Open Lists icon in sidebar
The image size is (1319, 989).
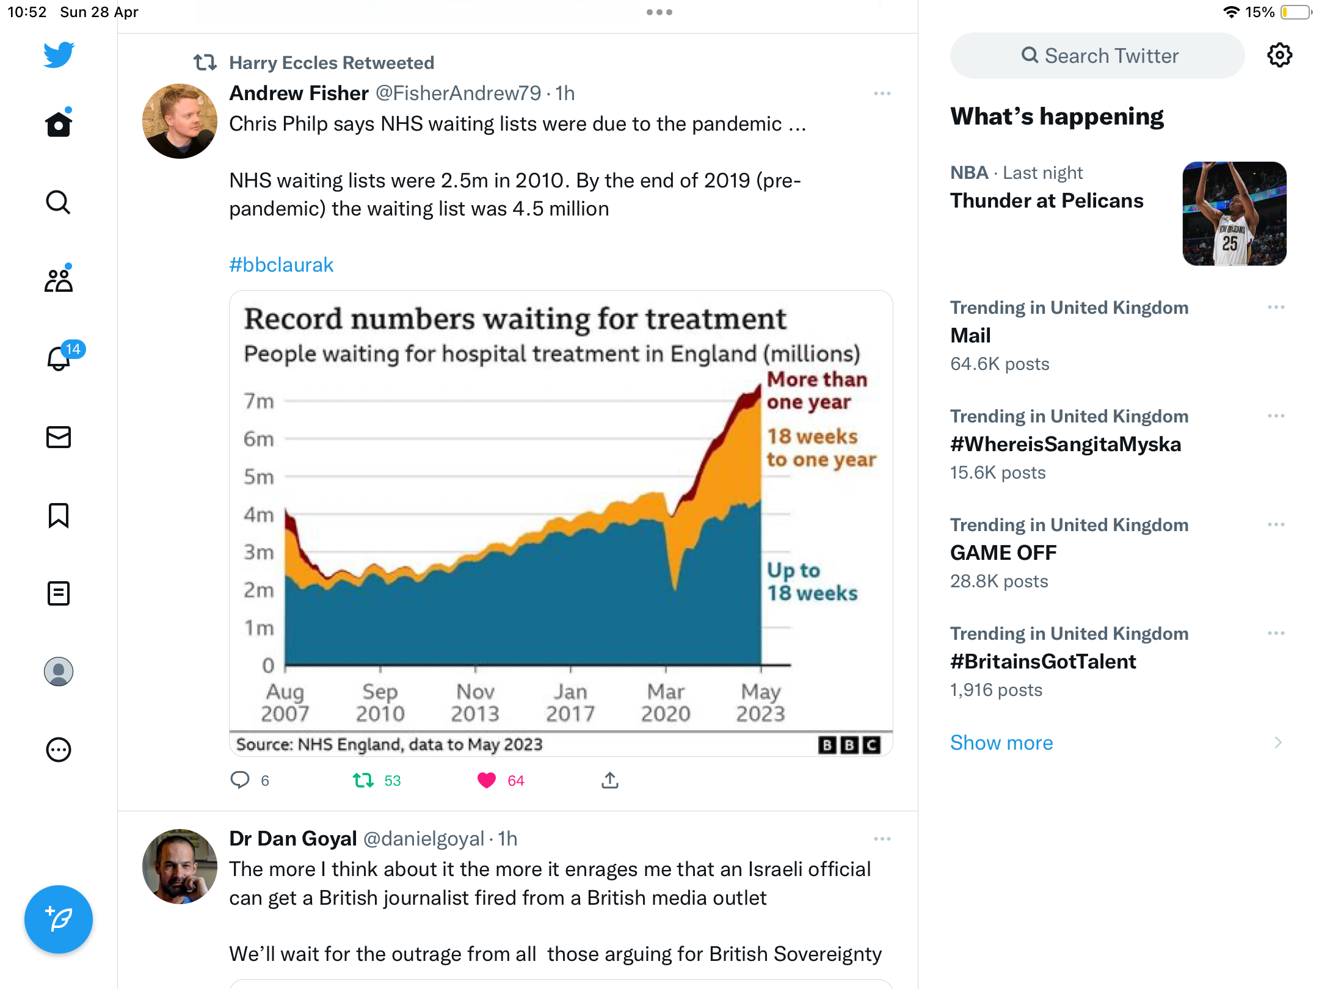tap(59, 593)
